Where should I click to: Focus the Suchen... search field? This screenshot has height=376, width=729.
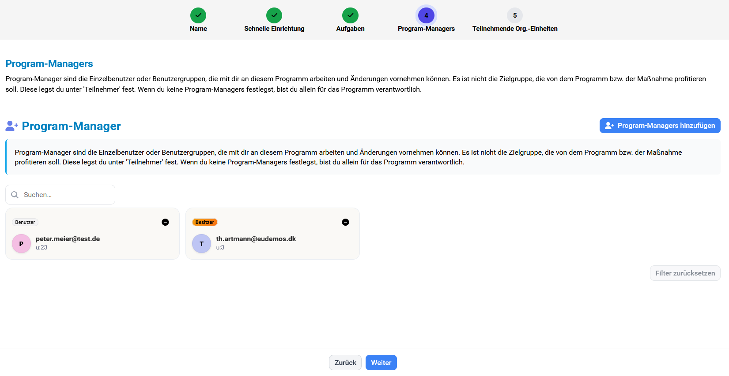tap(66, 195)
